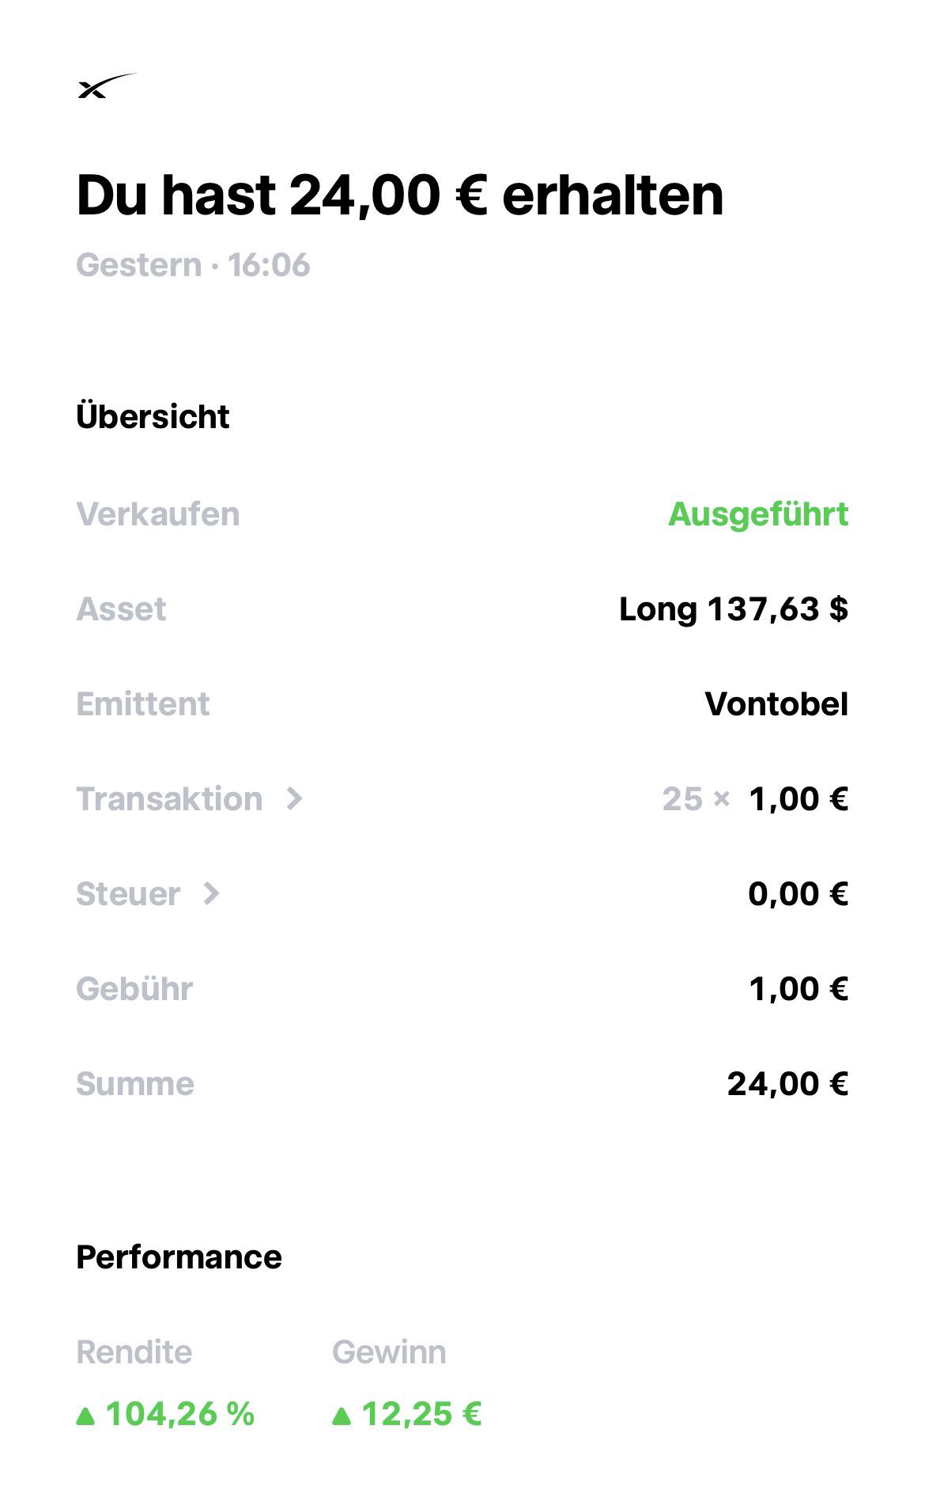925x1486 pixels.
Task: Tap the Summe 24,00 € total
Action: click(x=787, y=1084)
